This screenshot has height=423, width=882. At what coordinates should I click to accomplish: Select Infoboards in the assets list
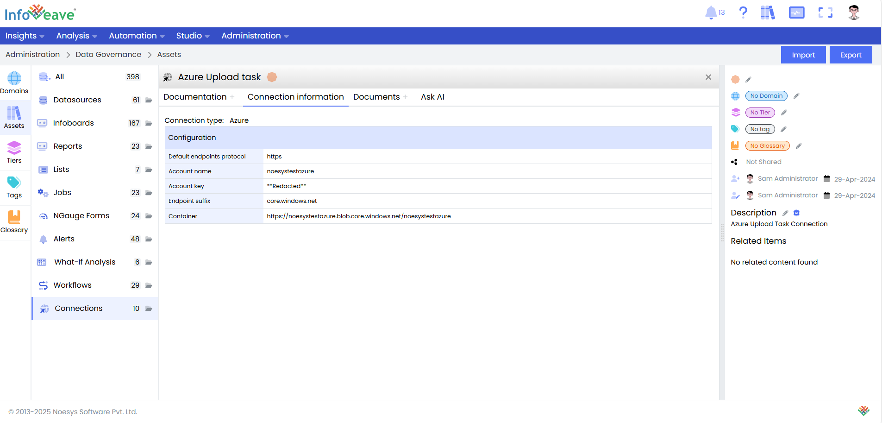73,123
